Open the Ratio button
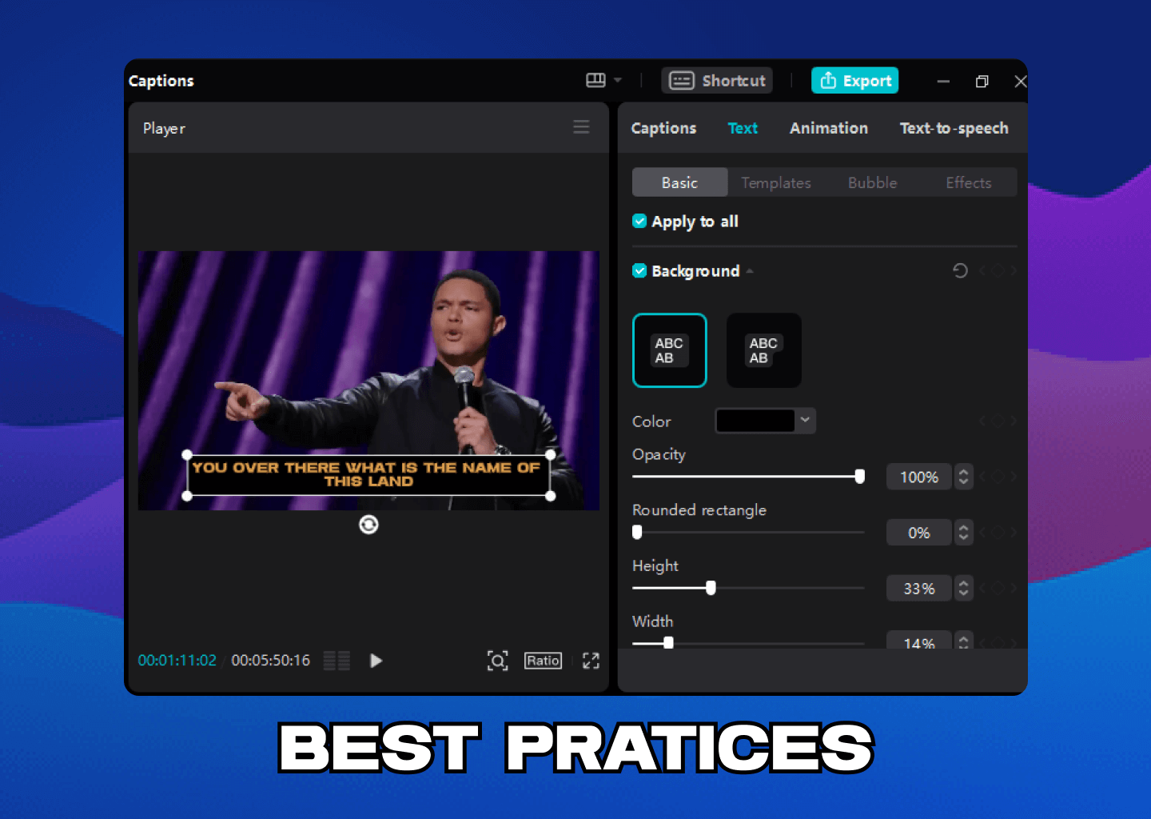The image size is (1151, 819). pos(543,661)
